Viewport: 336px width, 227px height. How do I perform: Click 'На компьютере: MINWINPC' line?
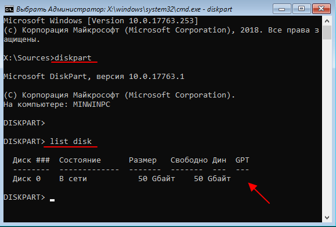tap(57, 105)
